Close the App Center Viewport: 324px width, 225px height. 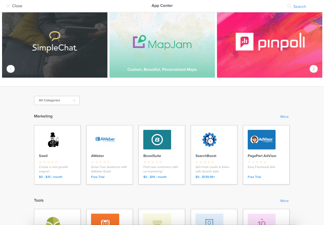(x=14, y=6)
